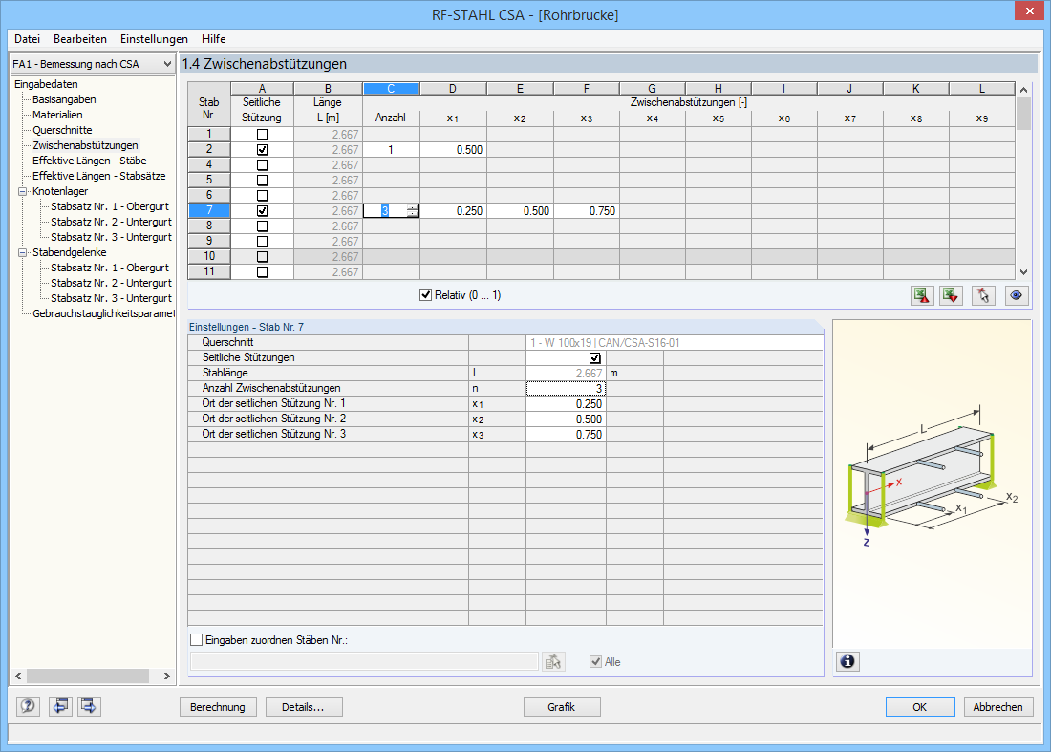Click the pick member in graphic icon
The width and height of the screenshot is (1051, 752).
click(983, 295)
